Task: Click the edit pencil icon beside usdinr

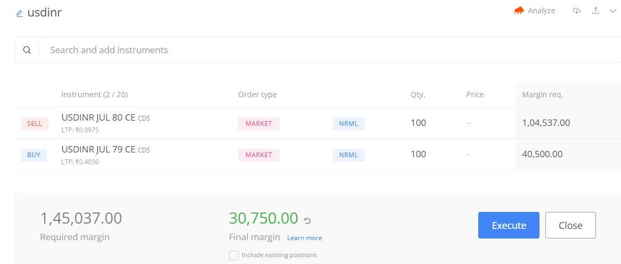Action: (x=20, y=14)
